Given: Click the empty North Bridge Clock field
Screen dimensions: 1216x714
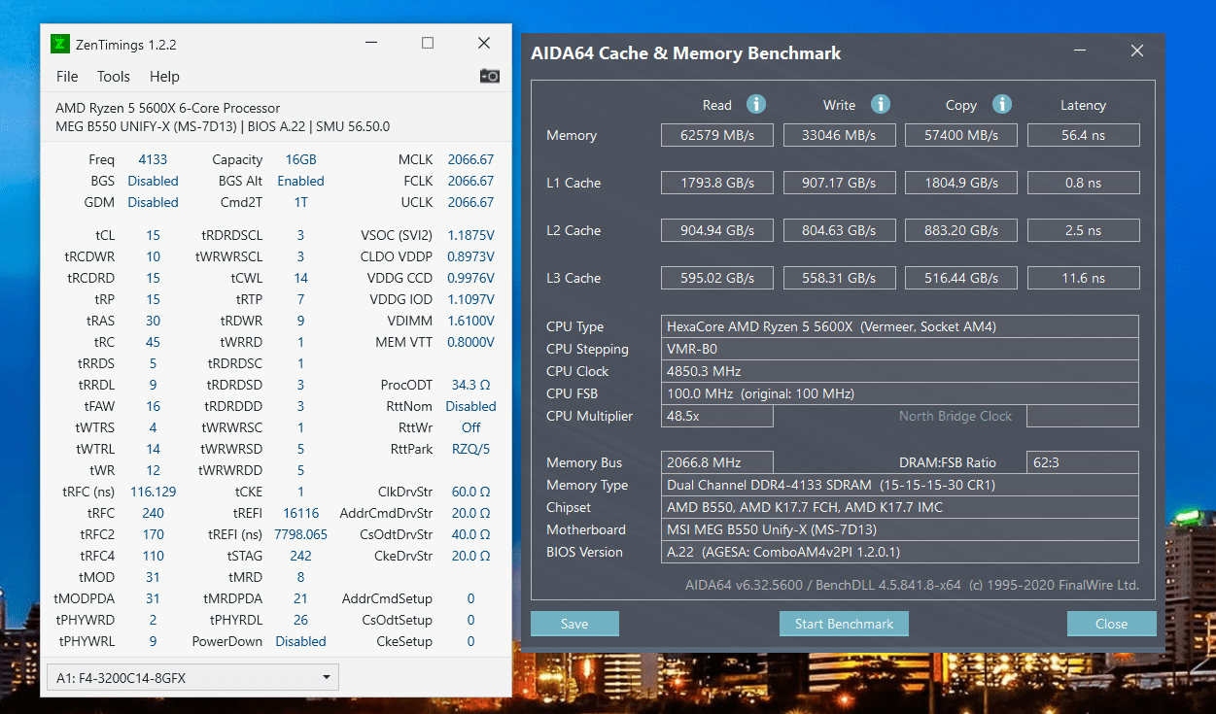Looking at the screenshot, I should (x=1083, y=416).
